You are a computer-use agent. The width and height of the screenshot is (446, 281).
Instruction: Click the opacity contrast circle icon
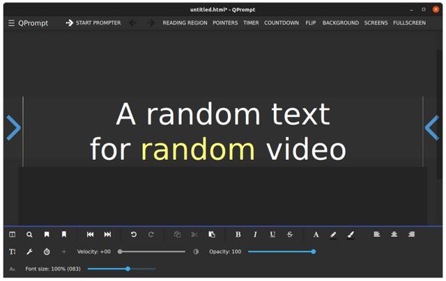click(196, 252)
